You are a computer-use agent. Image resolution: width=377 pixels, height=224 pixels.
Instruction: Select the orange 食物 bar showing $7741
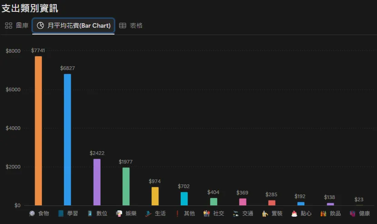click(x=38, y=131)
